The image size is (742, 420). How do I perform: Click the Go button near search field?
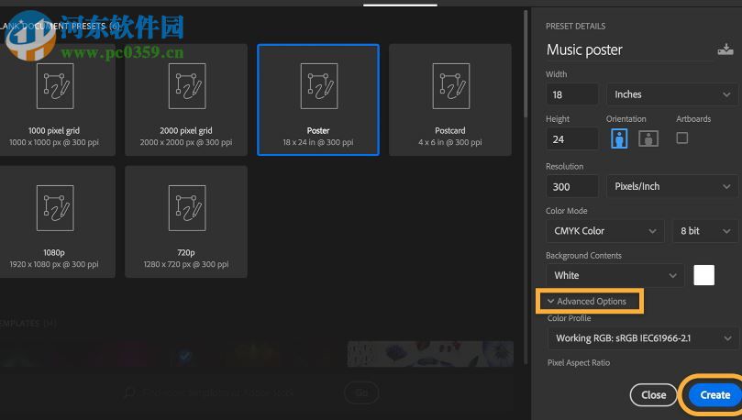tap(361, 392)
